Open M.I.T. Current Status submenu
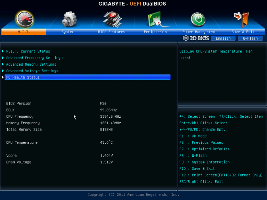 tap(28, 51)
